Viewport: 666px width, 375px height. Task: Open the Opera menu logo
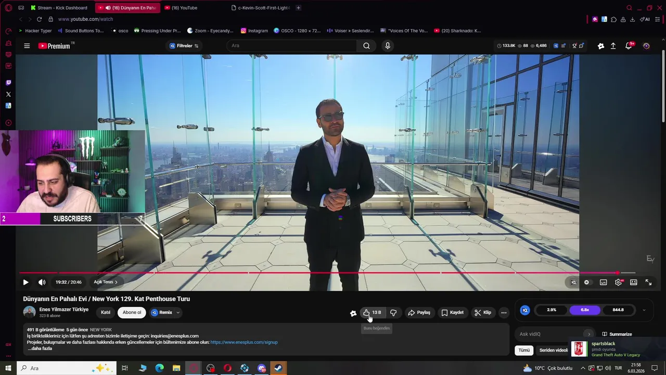coord(8,8)
